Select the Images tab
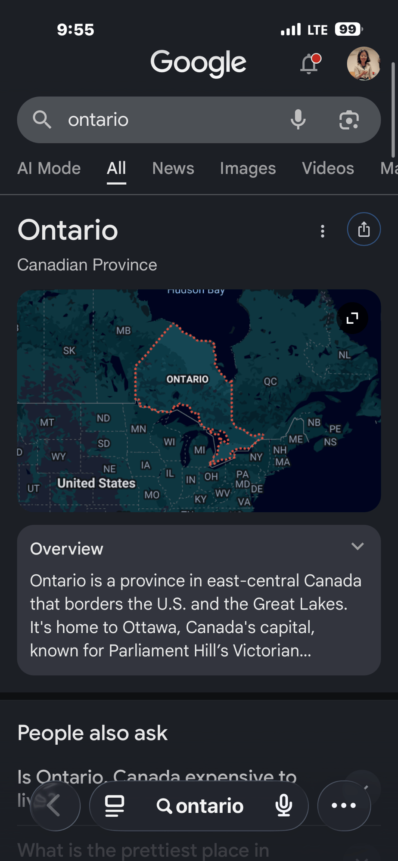This screenshot has width=398, height=861. 248,168
